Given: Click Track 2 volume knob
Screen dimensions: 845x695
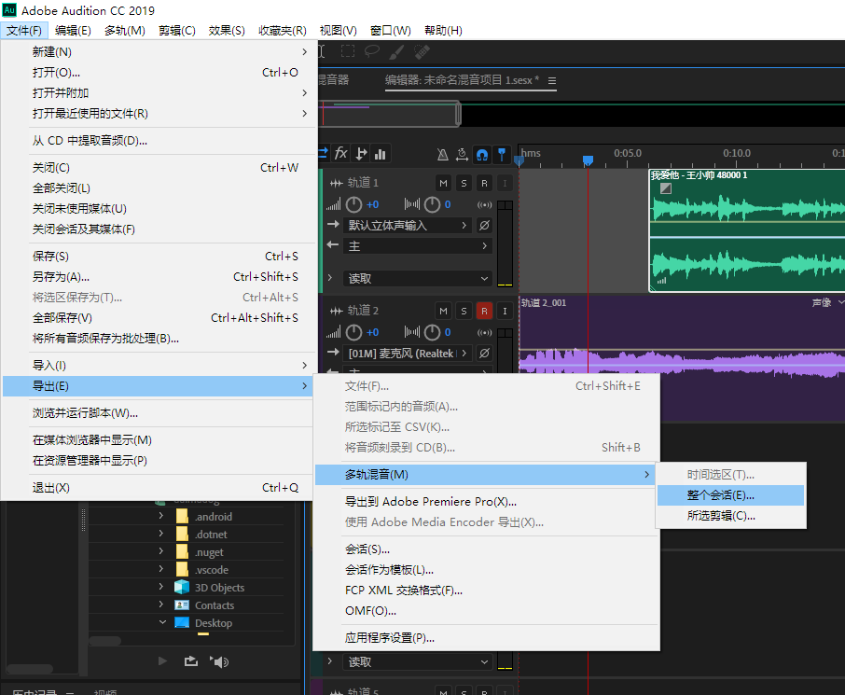Looking at the screenshot, I should point(353,333).
